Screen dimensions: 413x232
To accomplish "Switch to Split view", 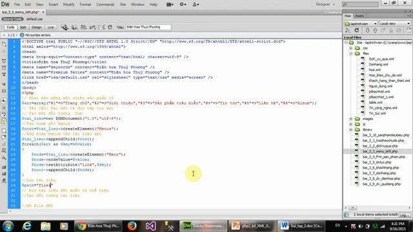I will click(23, 27).
